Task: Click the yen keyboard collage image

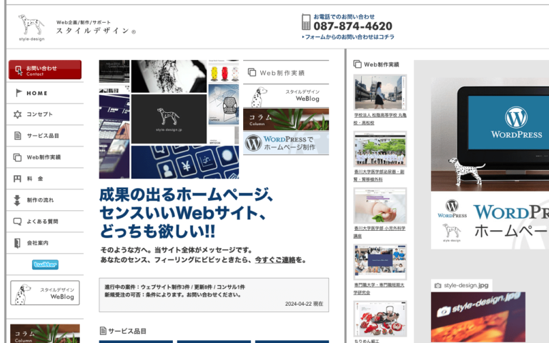Action: [185, 162]
